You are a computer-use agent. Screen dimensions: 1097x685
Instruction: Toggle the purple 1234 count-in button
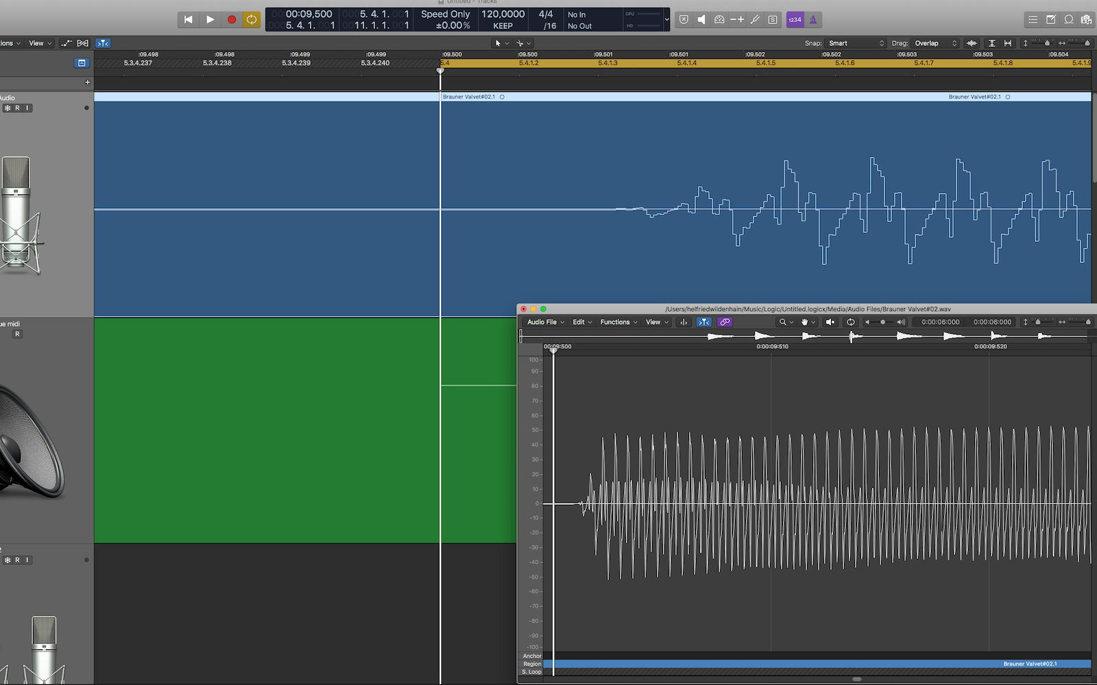pos(795,20)
